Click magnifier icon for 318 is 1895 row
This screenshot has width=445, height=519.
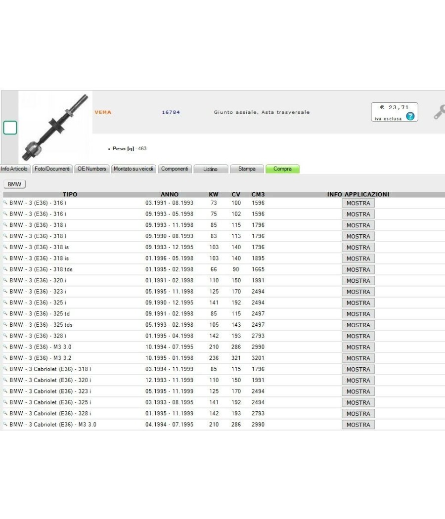pos(5,258)
